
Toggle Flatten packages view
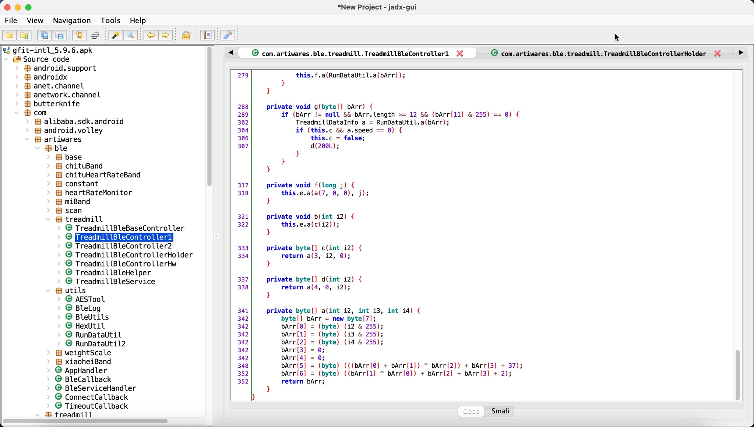[x=95, y=35]
